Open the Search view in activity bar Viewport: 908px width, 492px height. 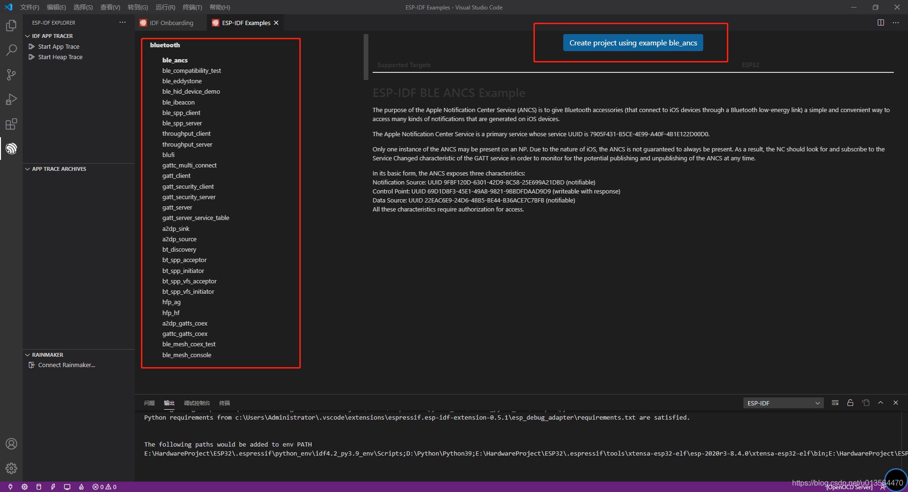11,50
